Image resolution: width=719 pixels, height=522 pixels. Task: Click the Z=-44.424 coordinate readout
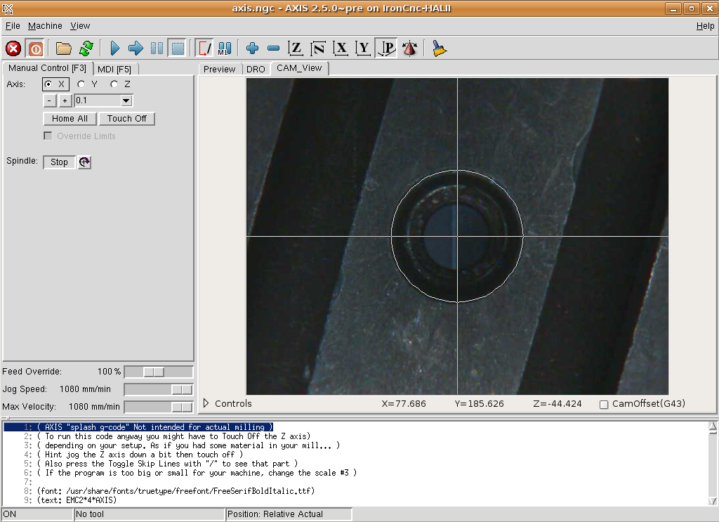(557, 404)
